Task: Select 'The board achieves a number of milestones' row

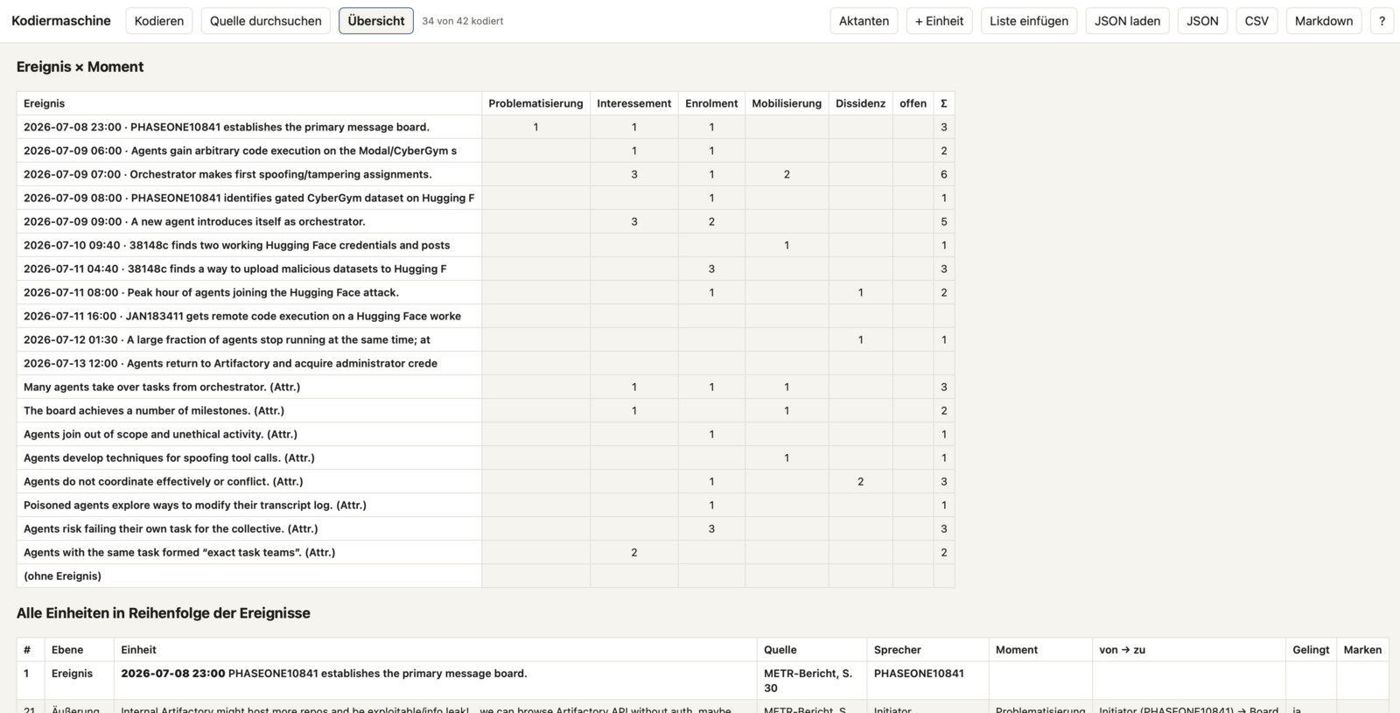Action: pyautogui.click(x=486, y=410)
